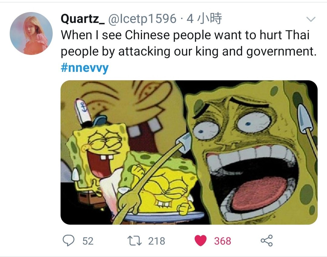The height and width of the screenshot is (257, 327).
Task: Follow the #nnevvy hashtag link
Action: tap(85, 68)
